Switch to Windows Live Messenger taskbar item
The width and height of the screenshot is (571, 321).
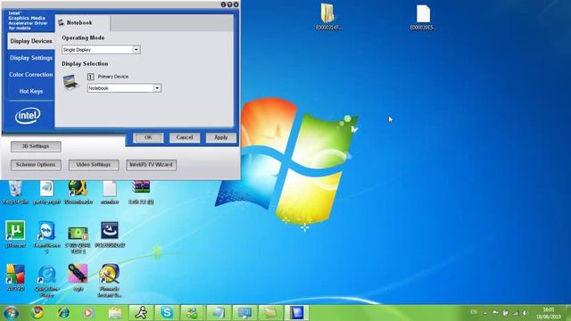click(193, 313)
